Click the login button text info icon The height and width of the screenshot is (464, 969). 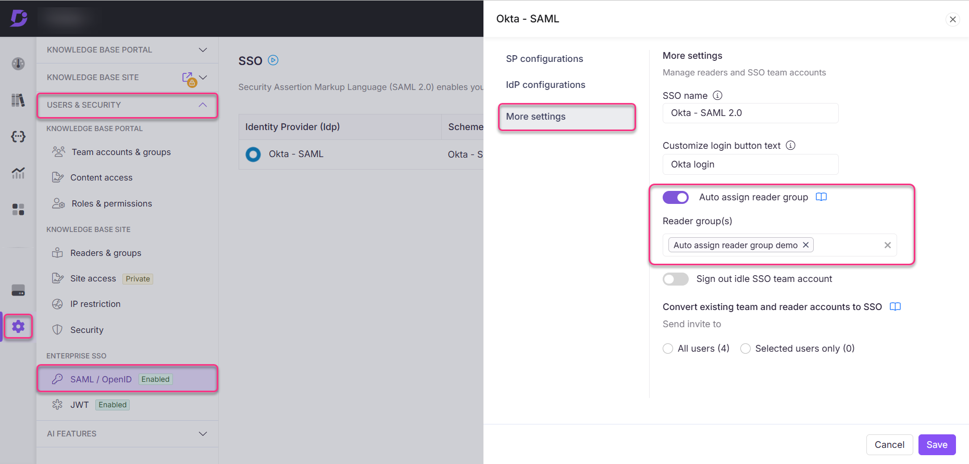(790, 145)
